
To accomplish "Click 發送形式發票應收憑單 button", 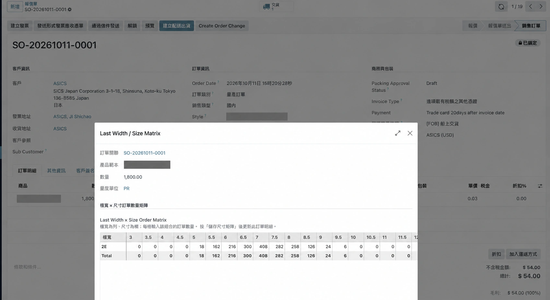I will [x=60, y=26].
